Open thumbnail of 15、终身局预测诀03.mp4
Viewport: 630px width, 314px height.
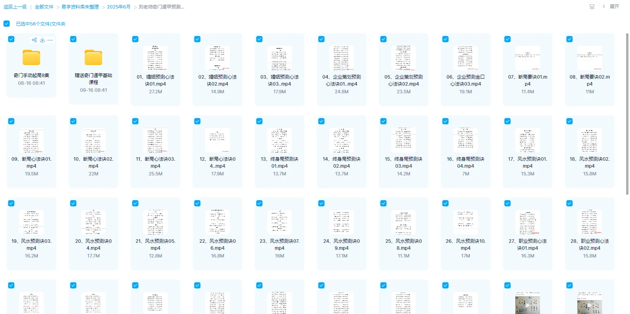click(x=404, y=141)
